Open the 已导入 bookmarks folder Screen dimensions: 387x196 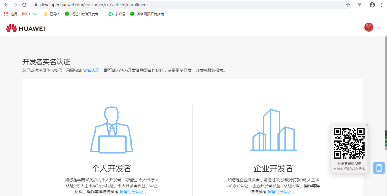click(x=52, y=14)
